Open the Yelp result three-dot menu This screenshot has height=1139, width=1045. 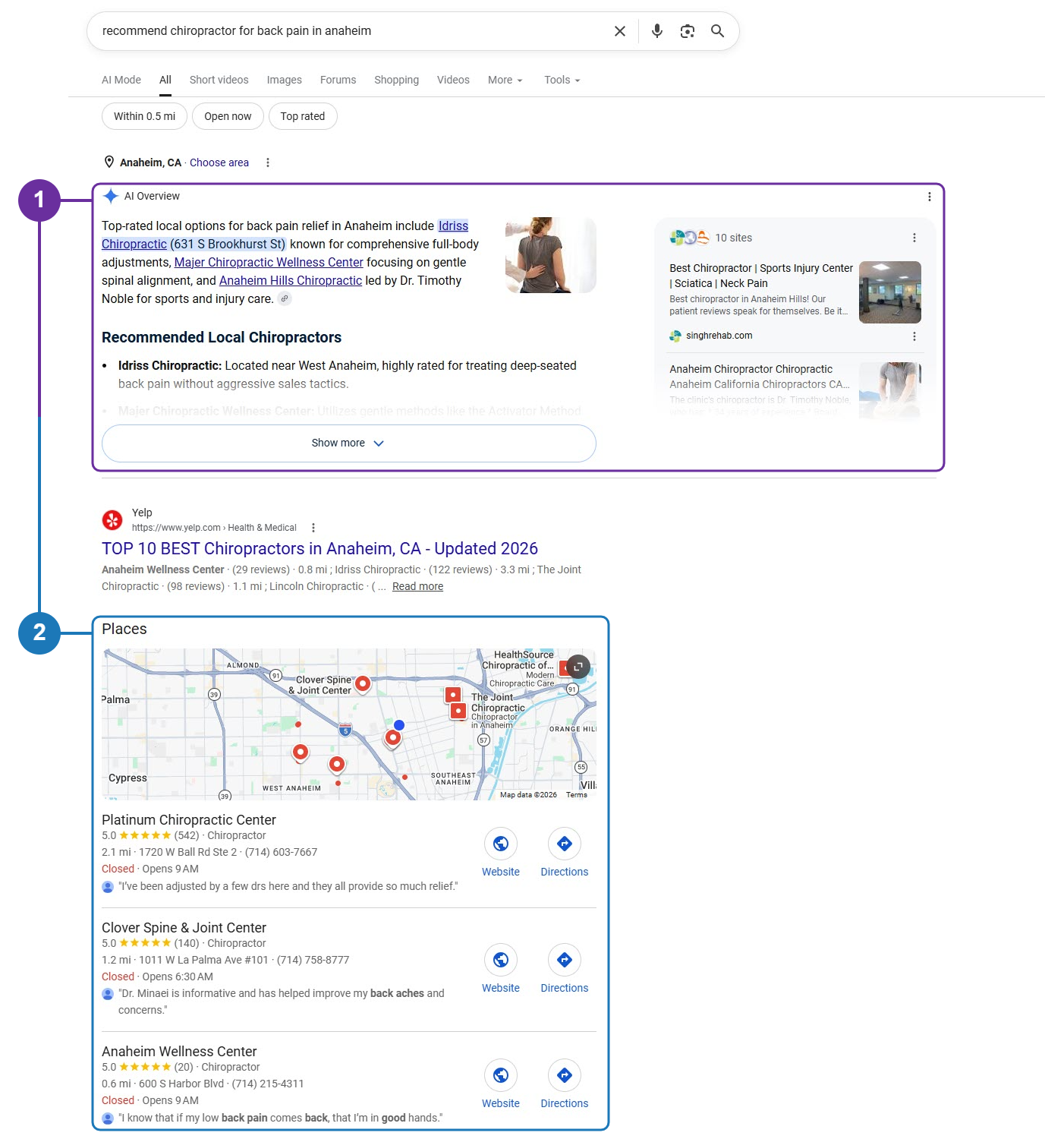coord(313,528)
